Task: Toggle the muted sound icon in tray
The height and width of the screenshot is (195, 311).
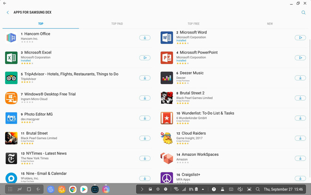Action: pos(240,189)
